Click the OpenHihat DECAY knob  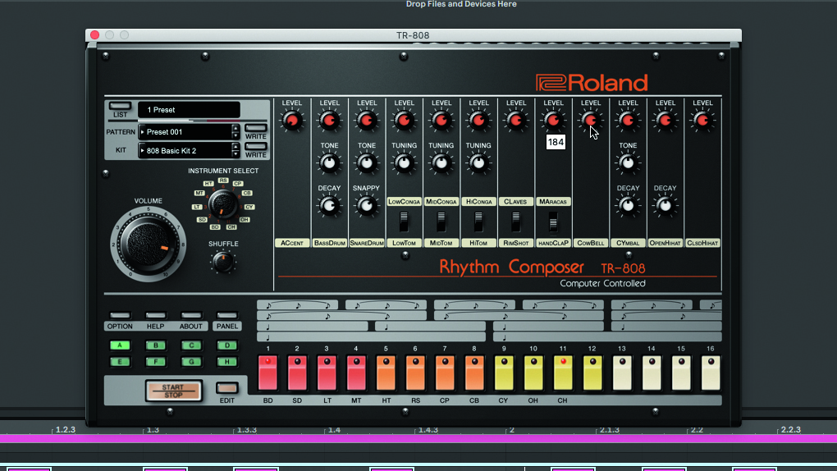point(665,206)
